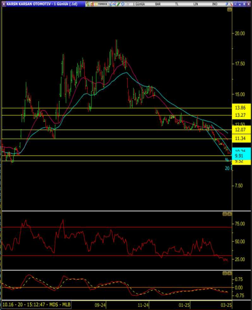Screen dimensions: 252x310
Task: Open the 1 Günlük period dropdown
Action: click(139, 4)
